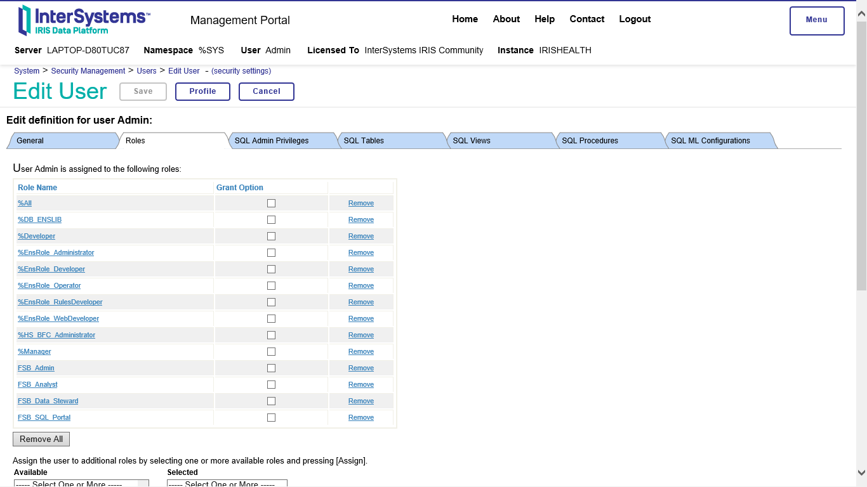Open the %DB_ENSLIB role link

(39, 219)
